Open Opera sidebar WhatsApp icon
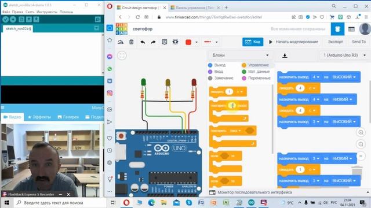The width and height of the screenshot is (371, 208). [110, 69]
